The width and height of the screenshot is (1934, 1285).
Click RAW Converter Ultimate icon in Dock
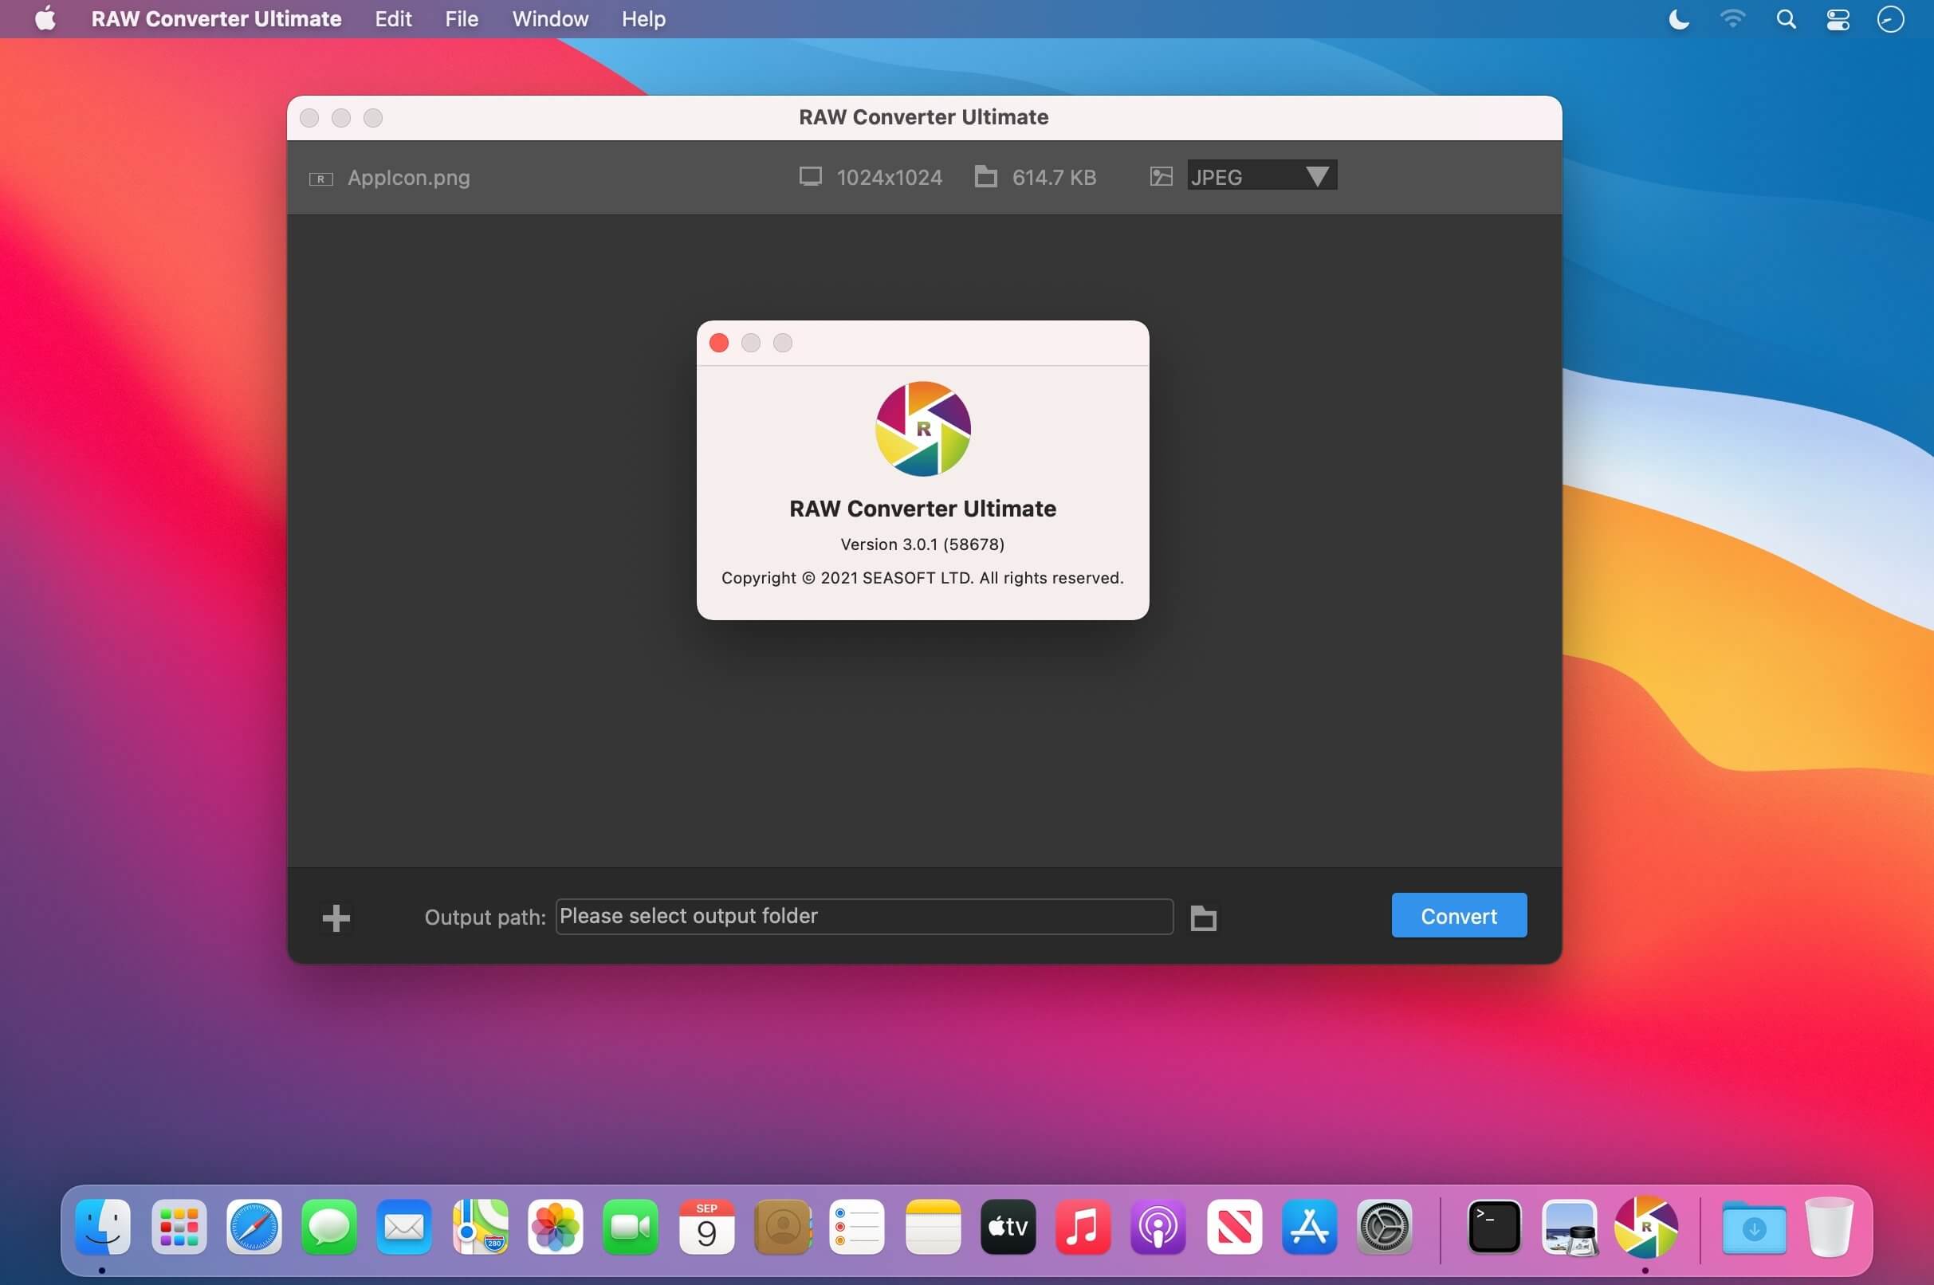click(1645, 1227)
